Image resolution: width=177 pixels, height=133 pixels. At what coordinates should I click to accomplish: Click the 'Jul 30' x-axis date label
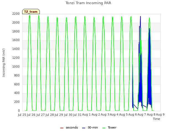(68, 115)
